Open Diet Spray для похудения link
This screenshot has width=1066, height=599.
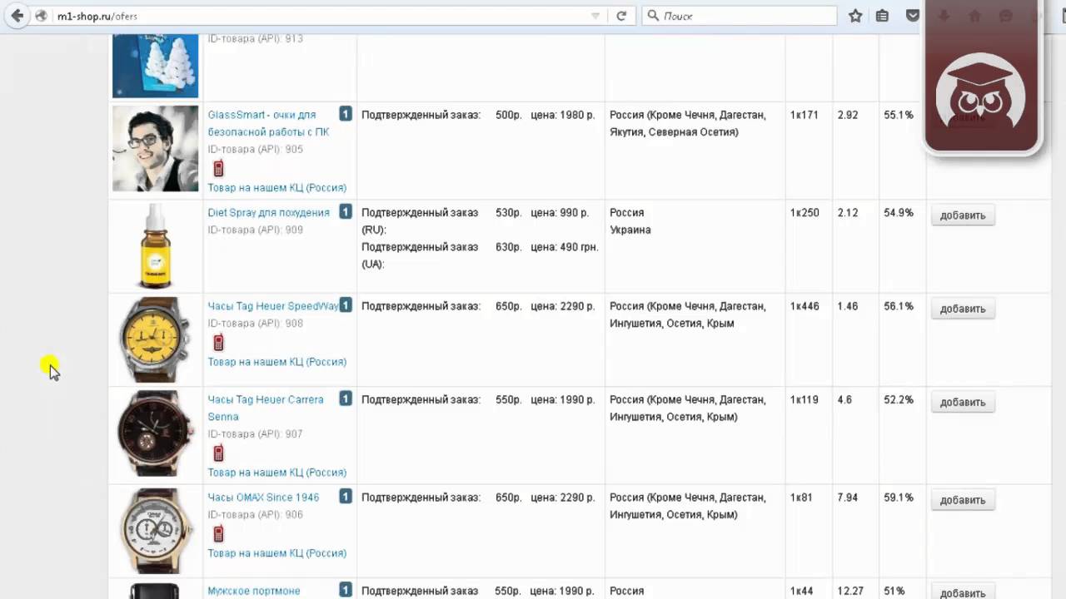(x=268, y=212)
